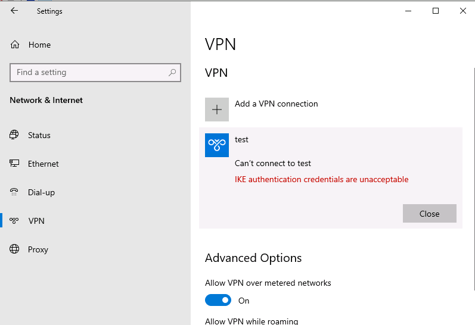Viewport: 475px width, 325px height.
Task: Select the Ethernet monitor icon
Action: pyautogui.click(x=14, y=164)
